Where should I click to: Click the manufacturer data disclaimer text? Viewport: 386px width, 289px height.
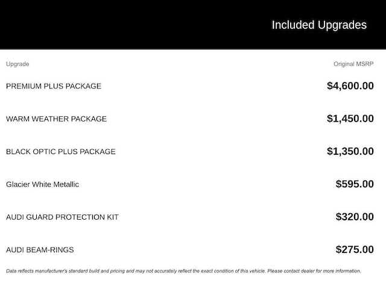pos(183,271)
